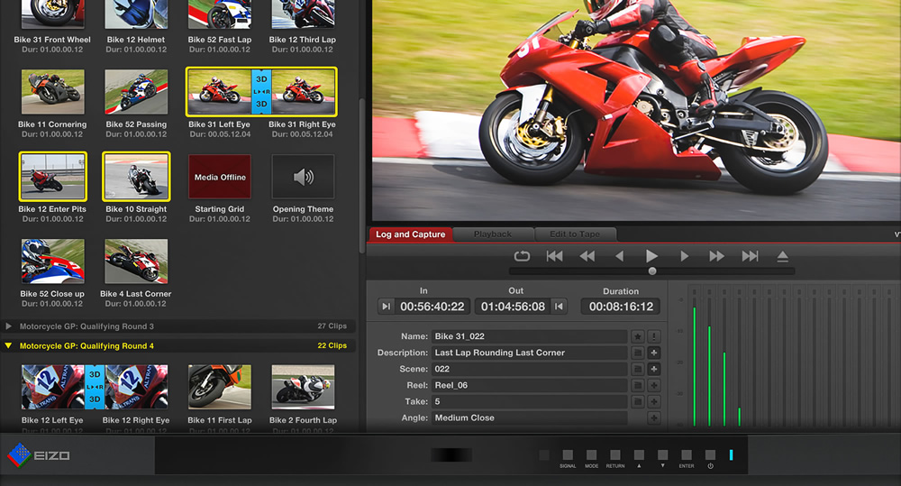
Task: Click the clapper icon next to Description
Action: [x=638, y=353]
